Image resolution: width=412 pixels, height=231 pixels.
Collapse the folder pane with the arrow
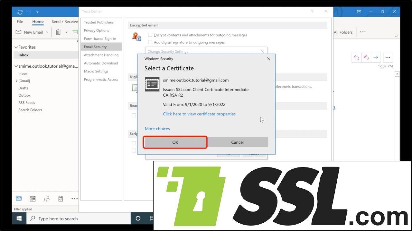pos(77,41)
